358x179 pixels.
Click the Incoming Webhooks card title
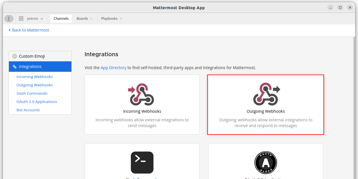(142, 111)
